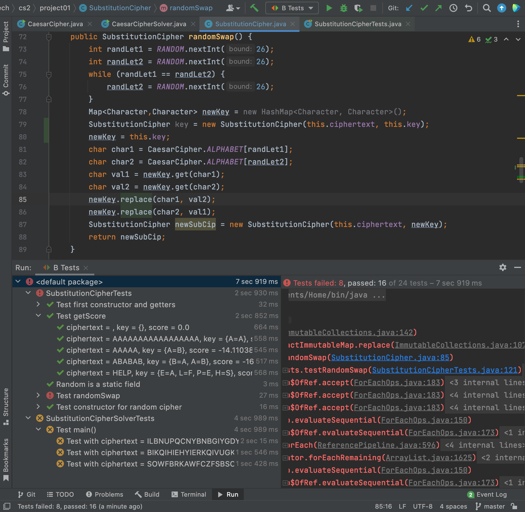Toggle fold marker on line 72
This screenshot has width=525, height=512.
49,37
